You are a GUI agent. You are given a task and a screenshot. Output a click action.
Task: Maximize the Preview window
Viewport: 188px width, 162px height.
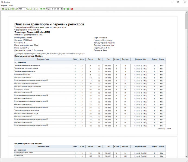pos(178,2)
